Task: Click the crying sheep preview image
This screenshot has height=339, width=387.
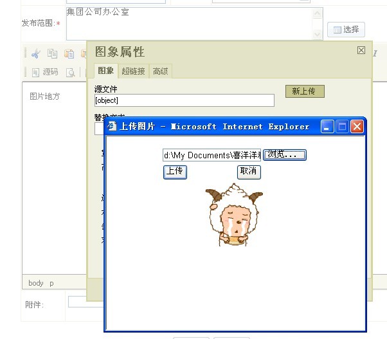Action: pyautogui.click(x=234, y=214)
